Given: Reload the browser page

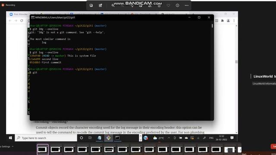Looking at the screenshot, I should click(x=22, y=21).
